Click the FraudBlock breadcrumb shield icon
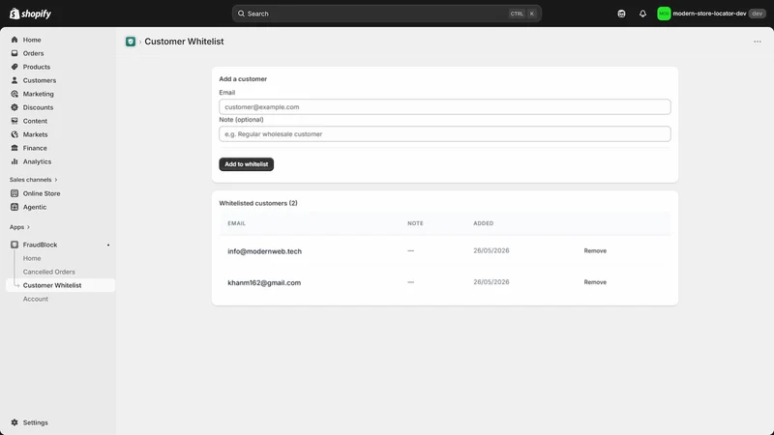Viewport: 774px width, 435px height. pos(131,42)
